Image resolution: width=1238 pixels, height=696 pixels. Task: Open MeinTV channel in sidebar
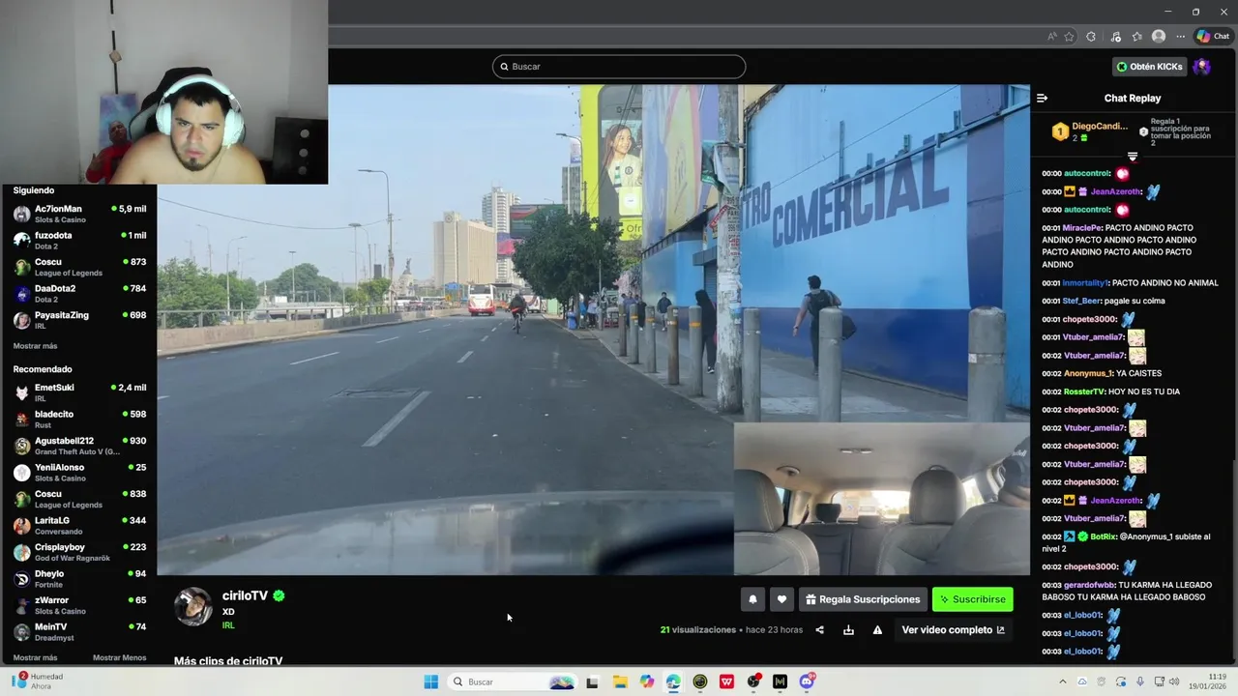tap(79, 632)
